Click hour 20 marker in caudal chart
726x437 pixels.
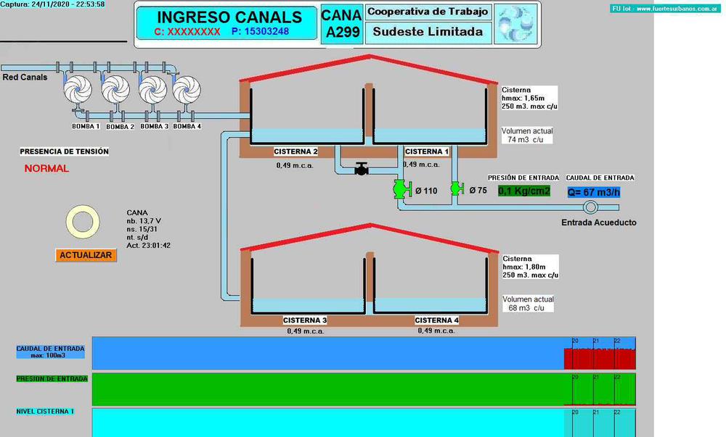[x=574, y=341]
